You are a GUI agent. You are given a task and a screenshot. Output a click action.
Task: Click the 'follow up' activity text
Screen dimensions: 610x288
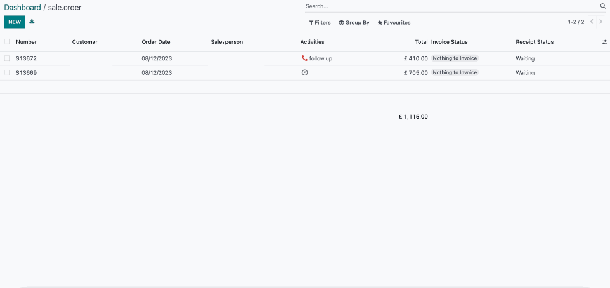click(321, 58)
